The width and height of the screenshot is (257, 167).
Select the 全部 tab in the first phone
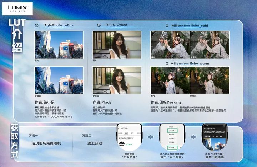click(126, 133)
